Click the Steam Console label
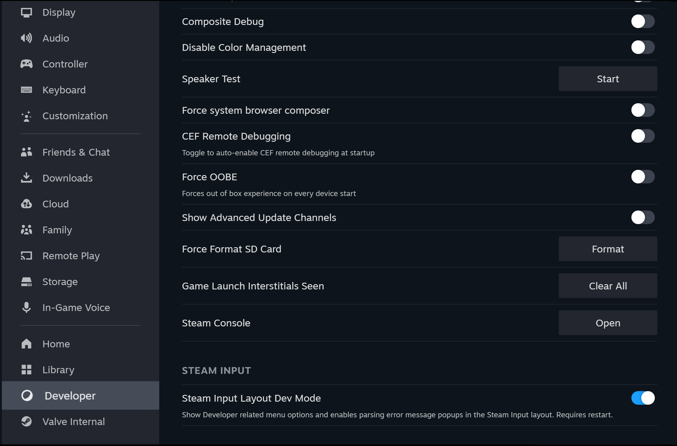The image size is (677, 446). [216, 323]
